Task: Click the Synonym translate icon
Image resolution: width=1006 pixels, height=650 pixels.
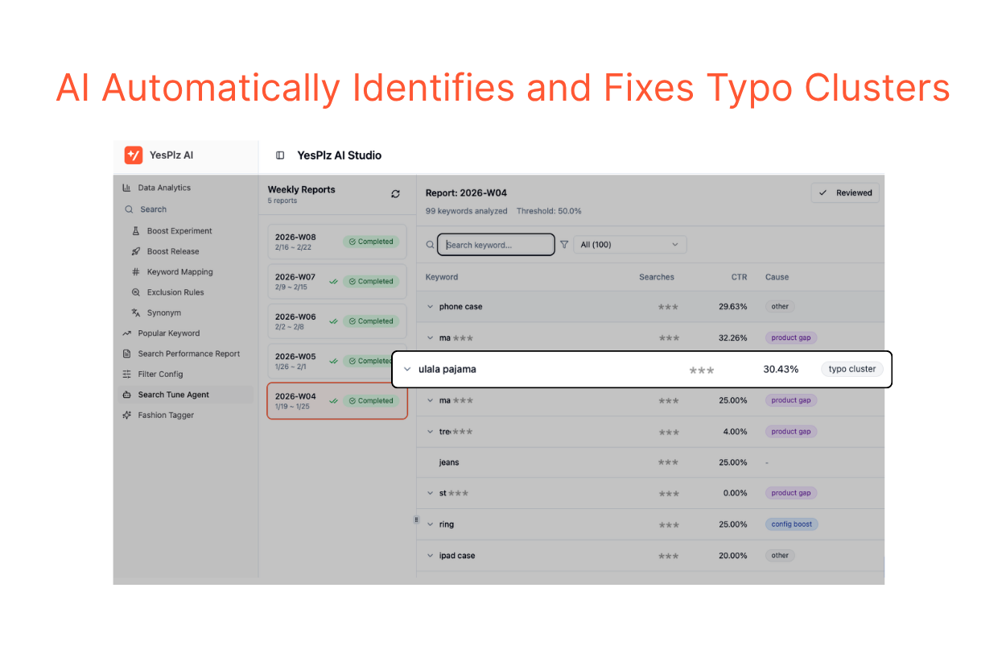Action: tap(136, 313)
